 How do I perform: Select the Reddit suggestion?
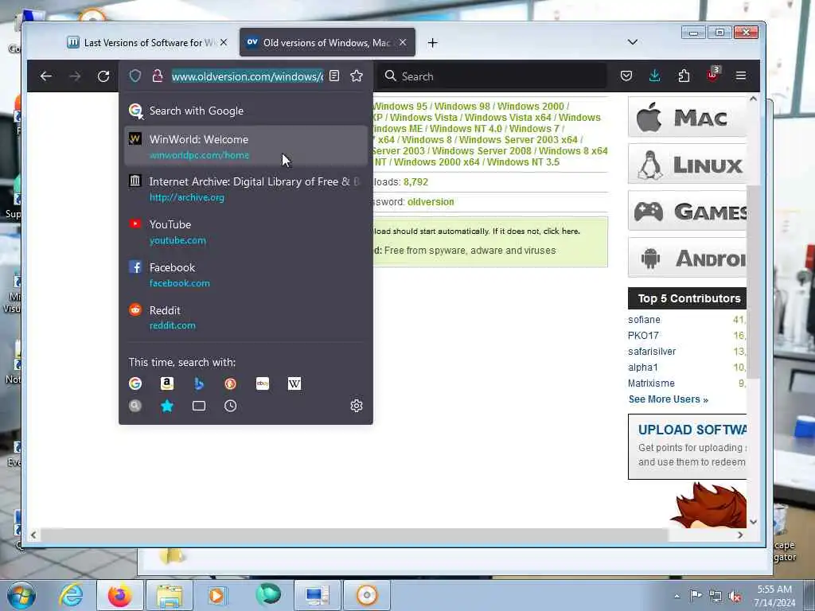click(x=245, y=317)
